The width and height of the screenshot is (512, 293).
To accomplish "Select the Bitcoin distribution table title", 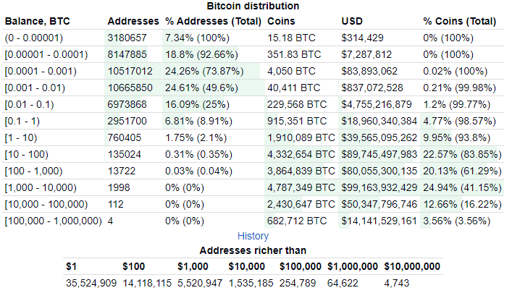I will (x=252, y=6).
